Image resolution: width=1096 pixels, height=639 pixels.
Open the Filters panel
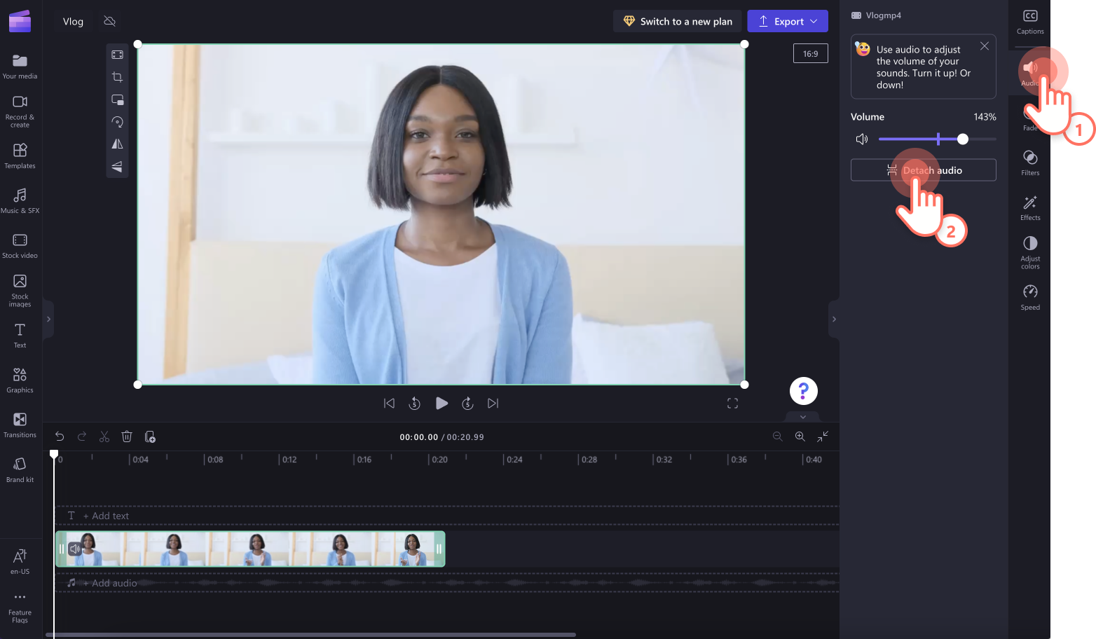point(1029,161)
